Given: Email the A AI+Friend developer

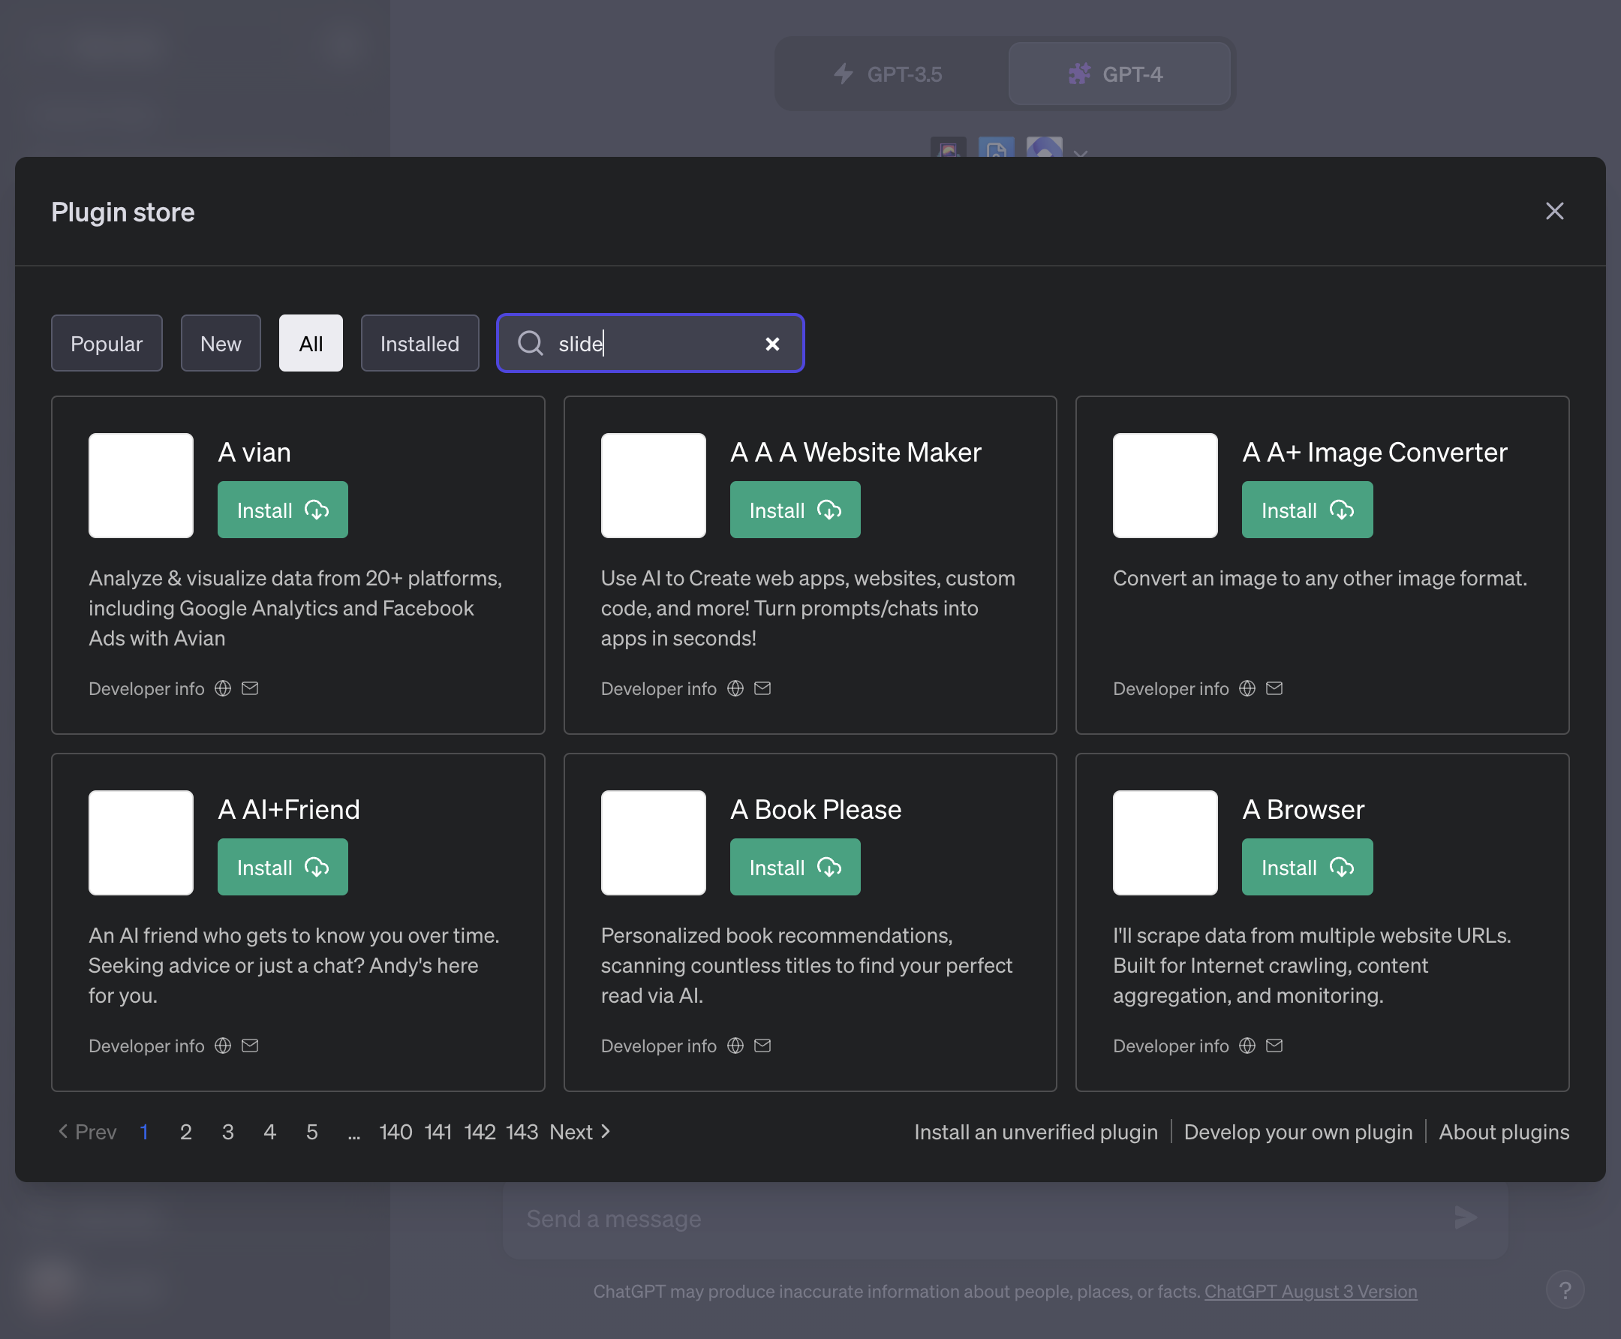Looking at the screenshot, I should point(250,1045).
